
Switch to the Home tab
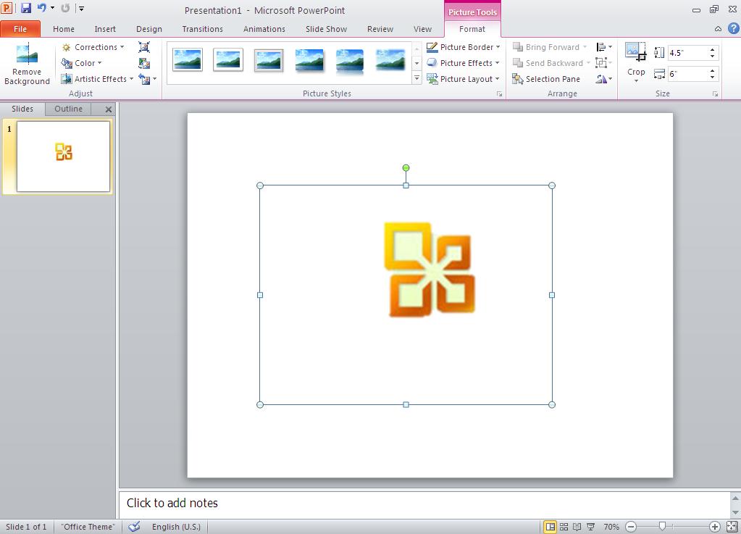pos(64,29)
